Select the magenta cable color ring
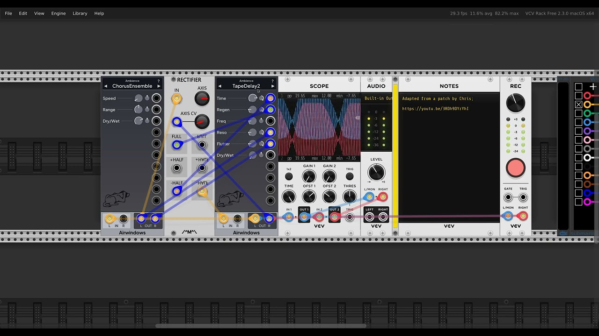 tap(587, 202)
